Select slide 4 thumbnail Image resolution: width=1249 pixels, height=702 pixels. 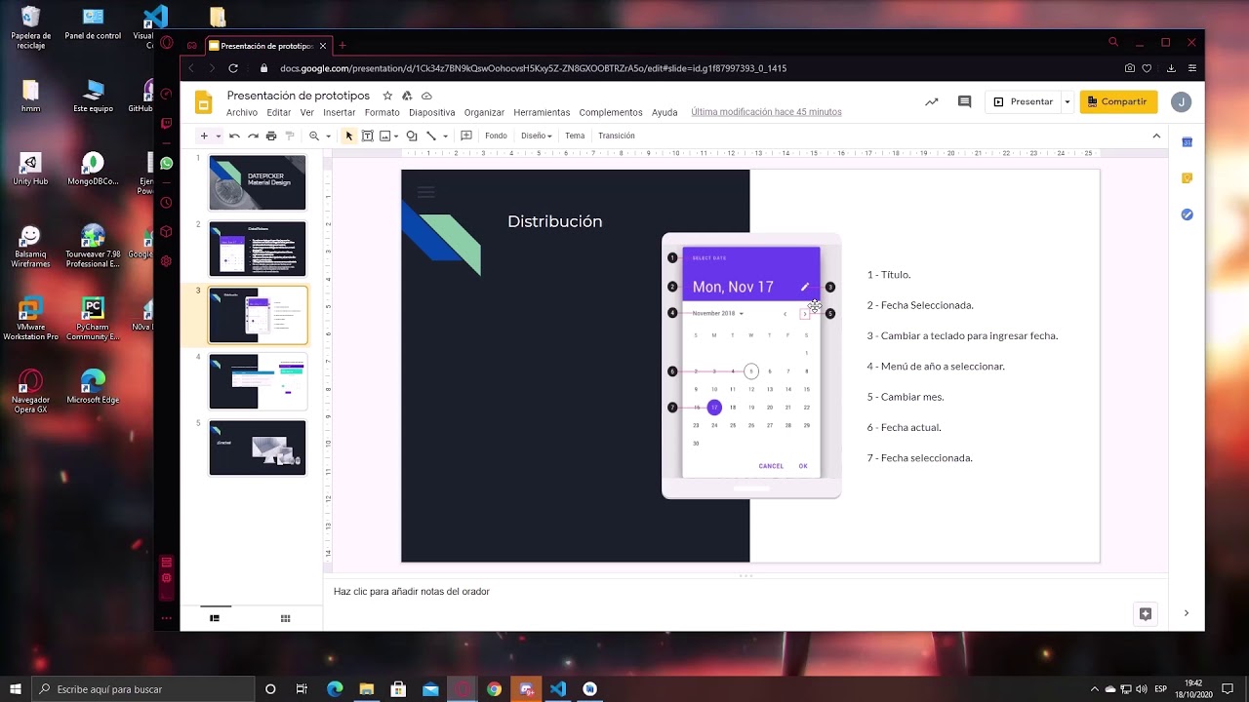click(x=258, y=381)
